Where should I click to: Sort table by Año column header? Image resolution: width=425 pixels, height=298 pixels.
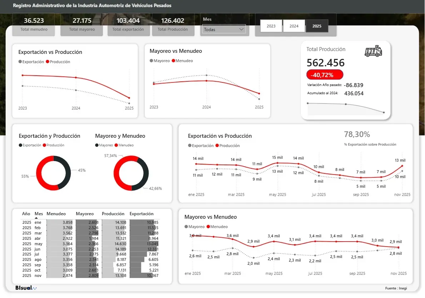(26, 214)
